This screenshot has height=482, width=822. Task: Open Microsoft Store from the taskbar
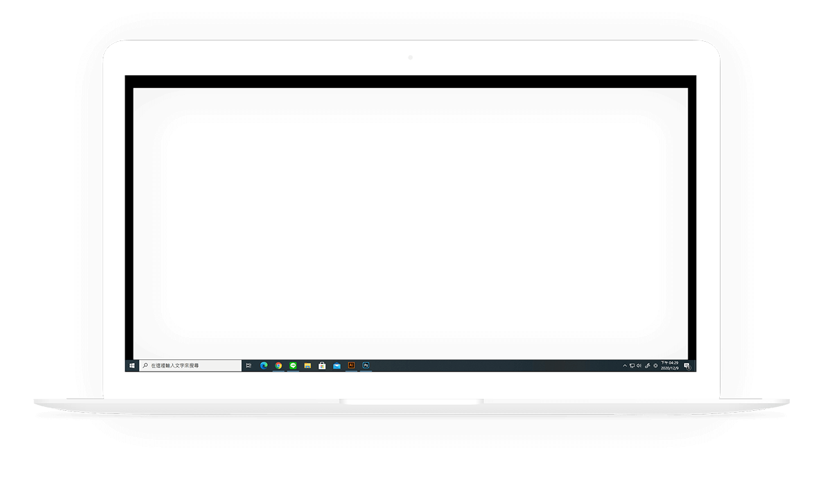[x=322, y=365]
